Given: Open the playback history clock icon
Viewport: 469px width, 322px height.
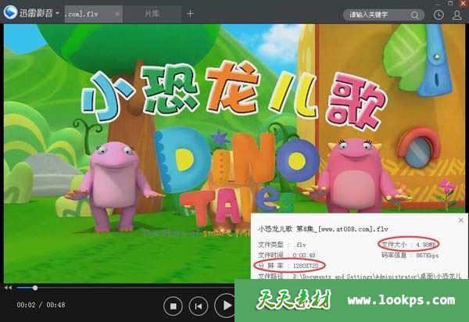Looking at the screenshot, I should click(439, 14).
